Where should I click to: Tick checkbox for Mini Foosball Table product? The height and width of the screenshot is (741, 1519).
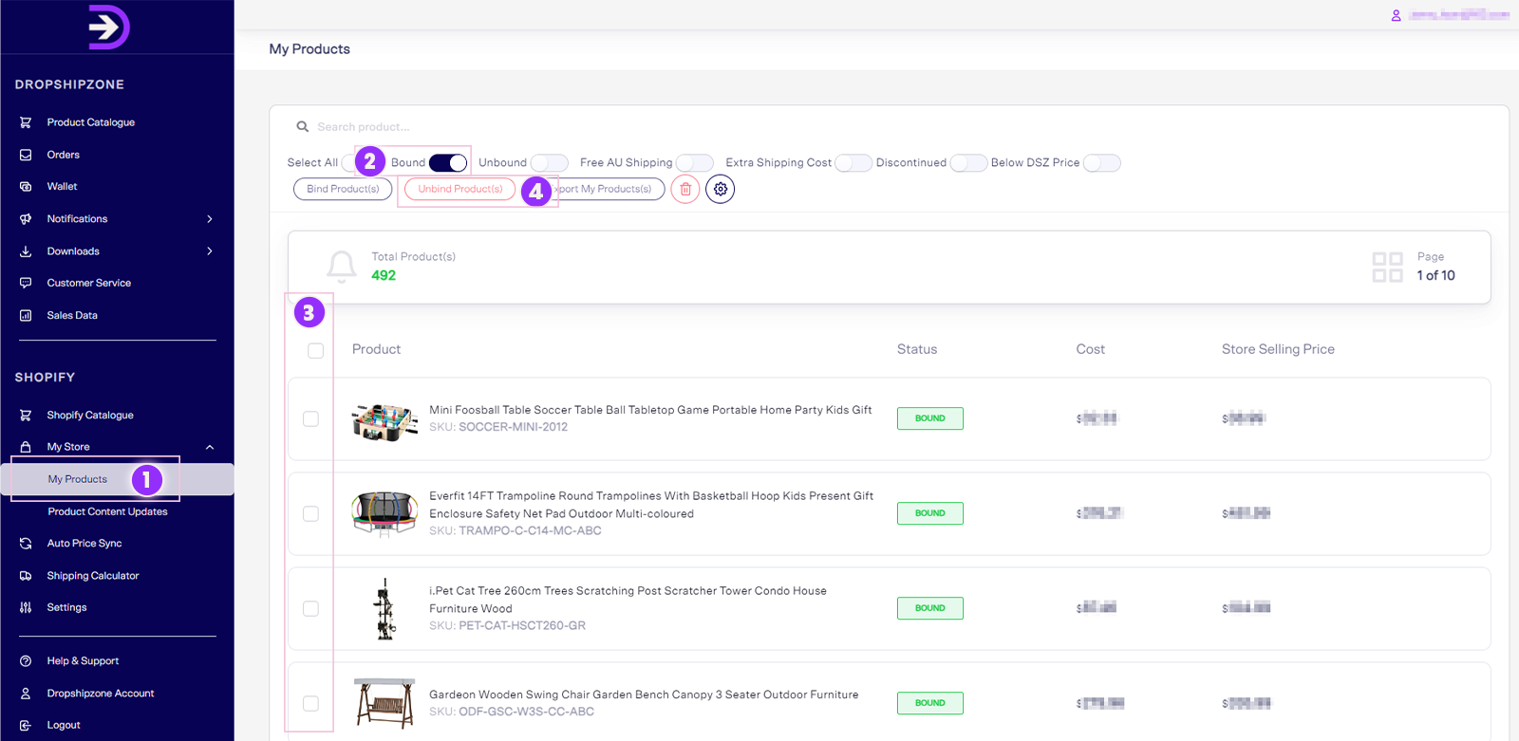click(310, 418)
